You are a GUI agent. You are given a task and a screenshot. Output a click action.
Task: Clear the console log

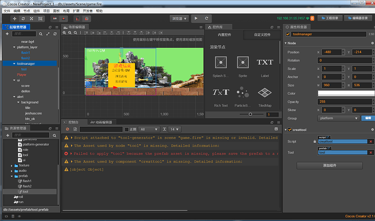click(x=67, y=129)
